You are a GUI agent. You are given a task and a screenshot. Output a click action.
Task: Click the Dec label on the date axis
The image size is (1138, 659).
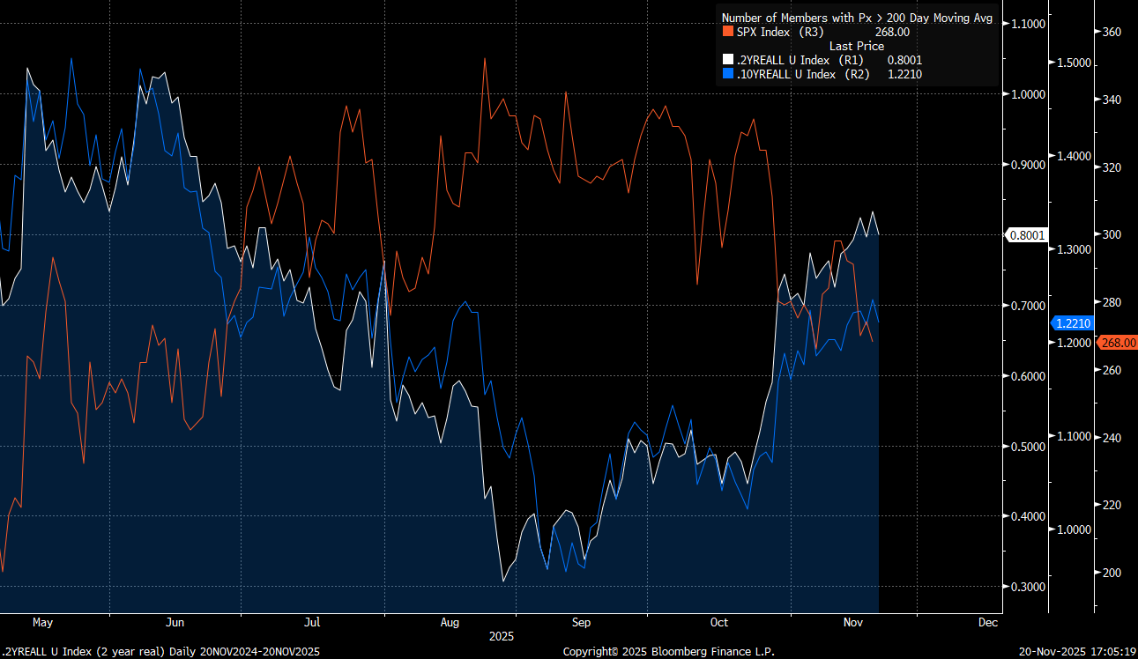click(x=987, y=622)
